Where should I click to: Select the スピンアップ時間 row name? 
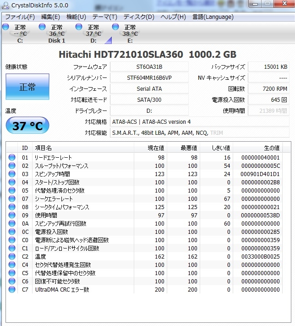point(53,174)
